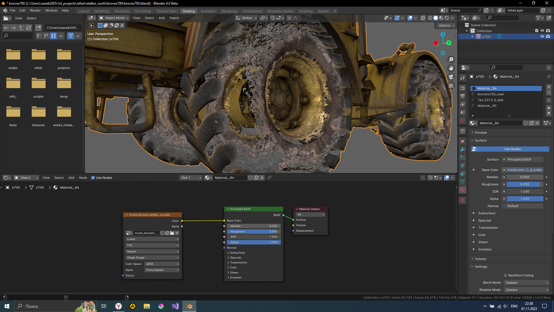Unlink Material_84 in node editor header
This screenshot has height=312, width=554.
[262, 178]
